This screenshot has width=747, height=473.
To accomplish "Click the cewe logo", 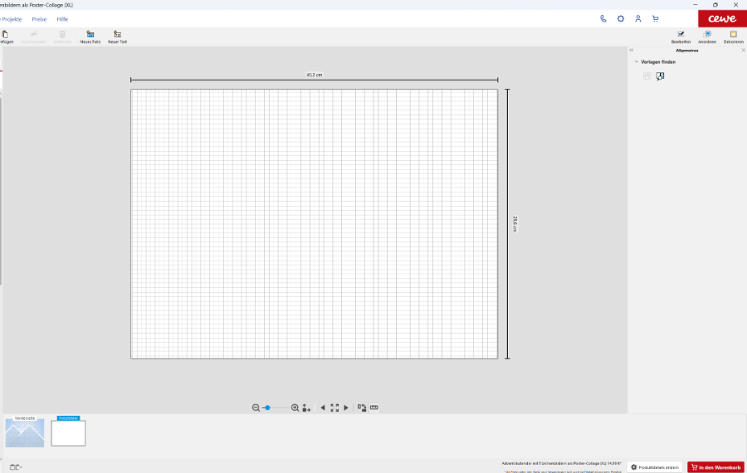I will 722,18.
